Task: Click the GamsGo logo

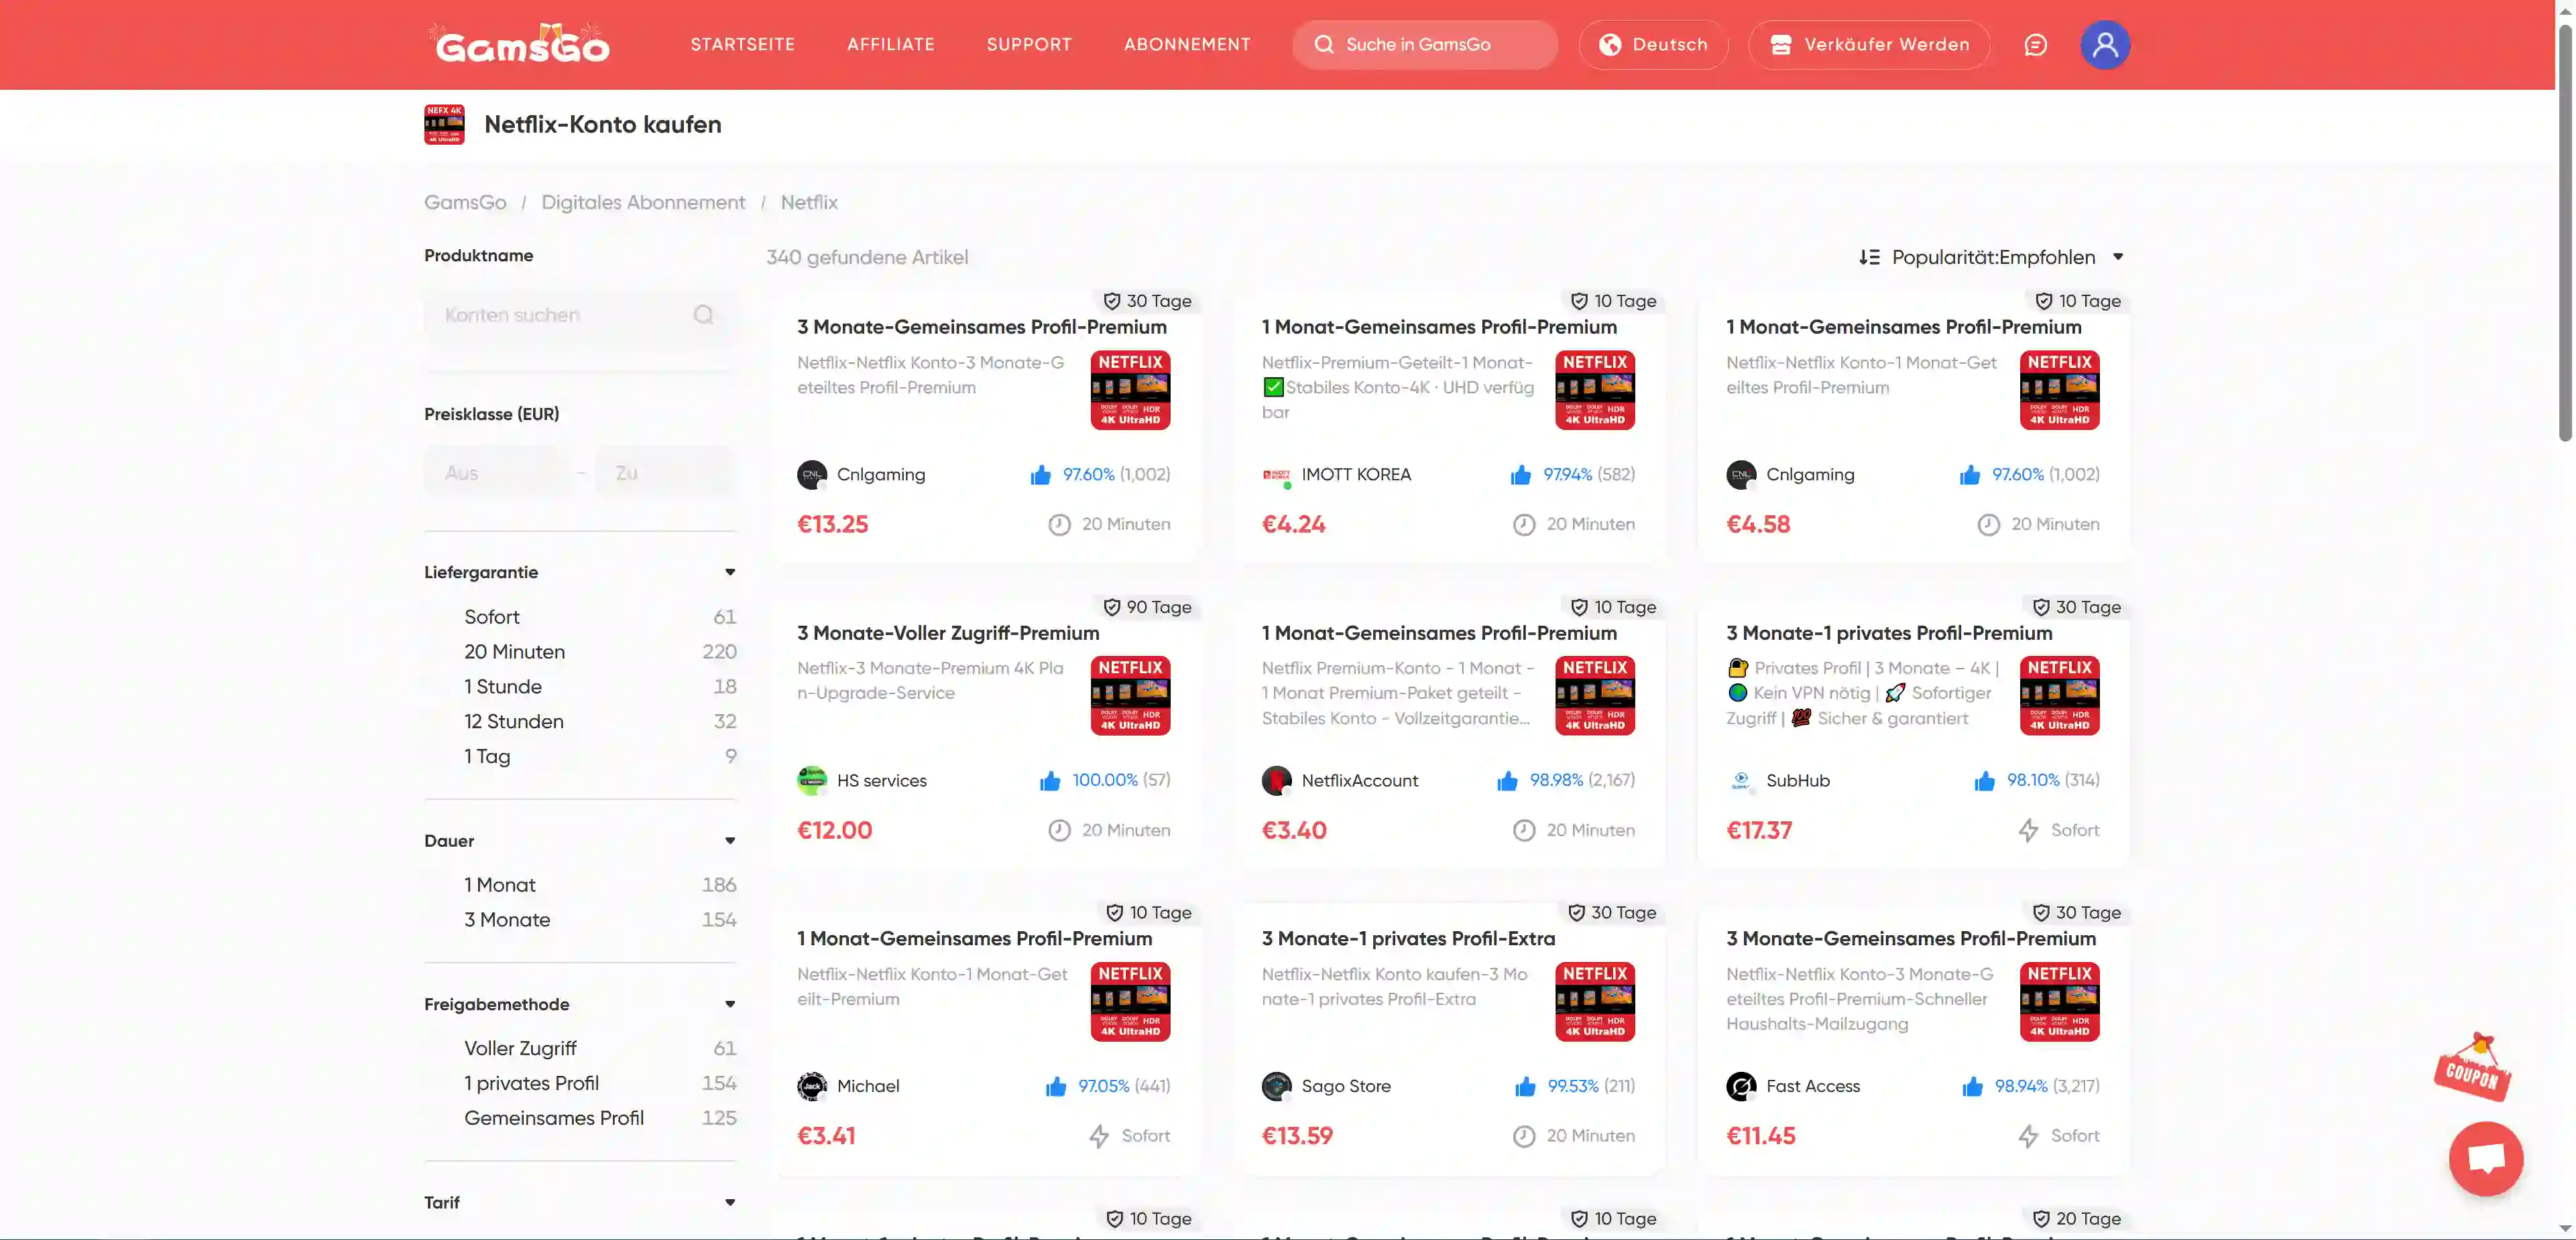Action: (x=522, y=44)
